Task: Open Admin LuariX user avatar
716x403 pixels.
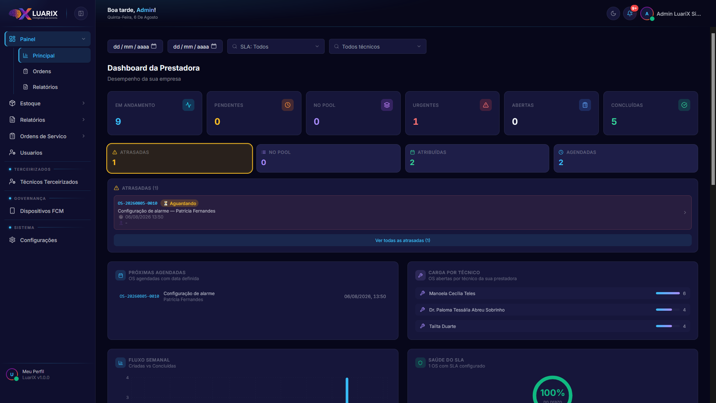Action: point(647,13)
